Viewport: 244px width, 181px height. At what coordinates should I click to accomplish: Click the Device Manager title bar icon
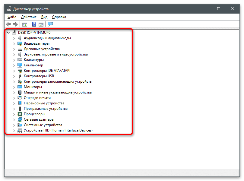pos(9,9)
